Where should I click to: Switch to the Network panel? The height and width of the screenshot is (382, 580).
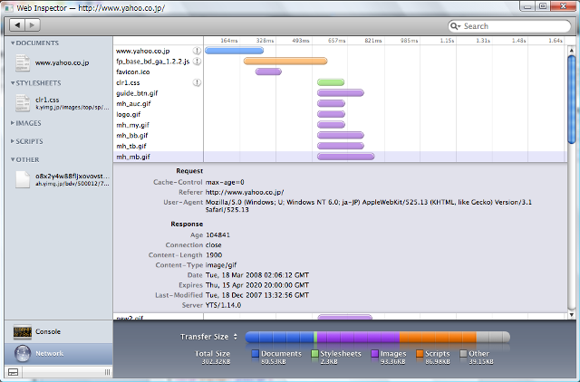point(58,354)
